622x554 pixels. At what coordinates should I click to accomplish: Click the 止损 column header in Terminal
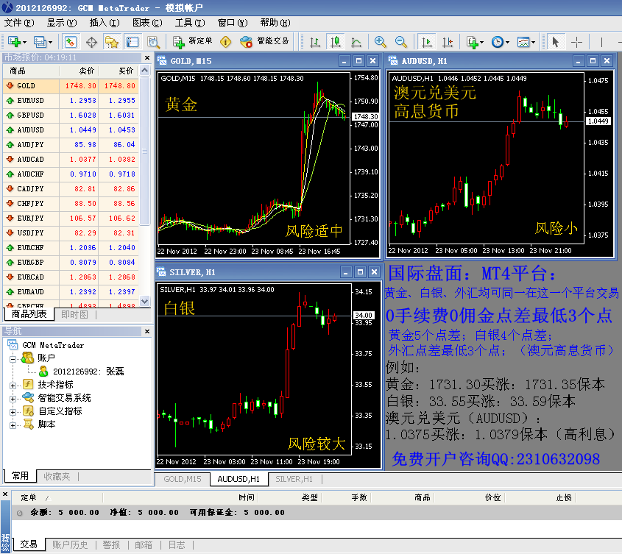point(540,497)
